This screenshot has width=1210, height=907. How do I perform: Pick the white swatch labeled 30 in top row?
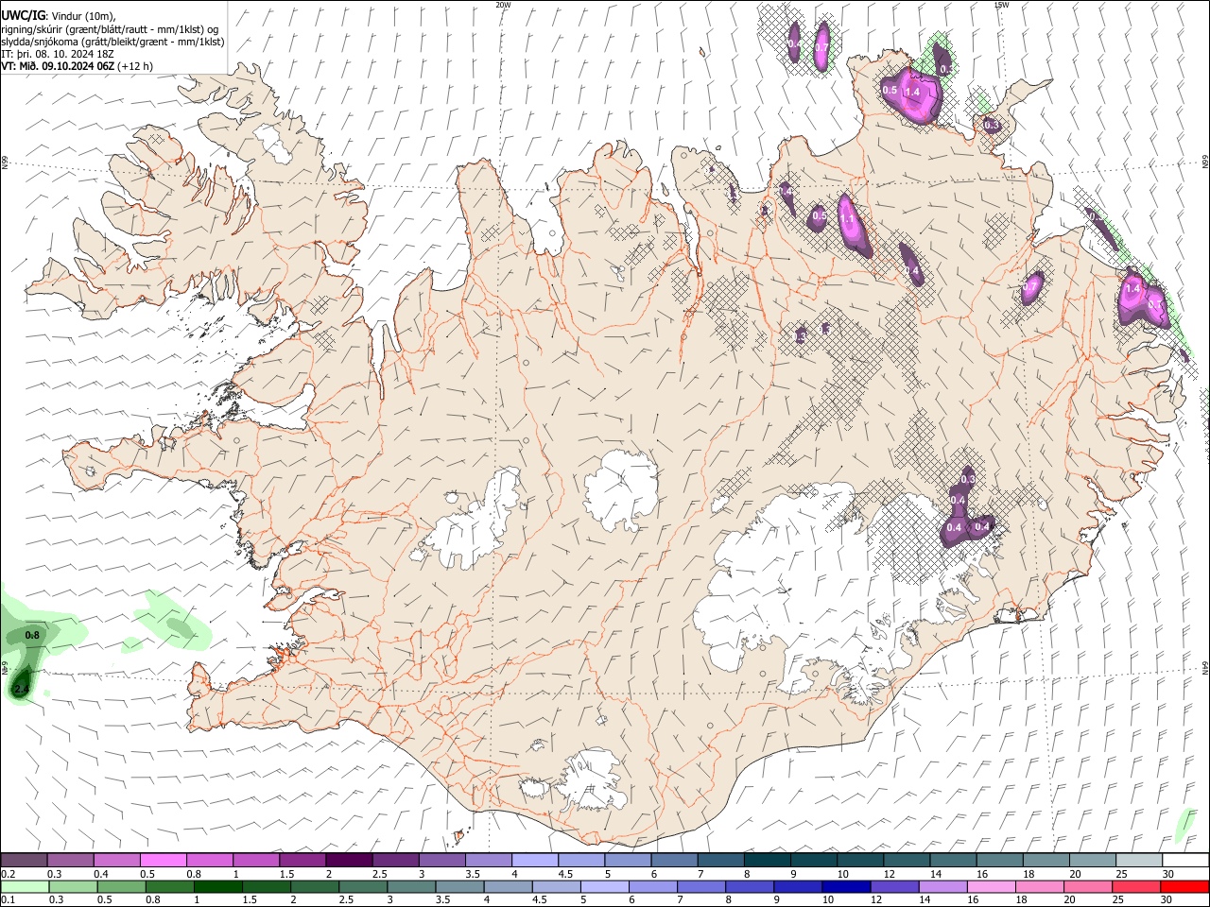point(1185,860)
